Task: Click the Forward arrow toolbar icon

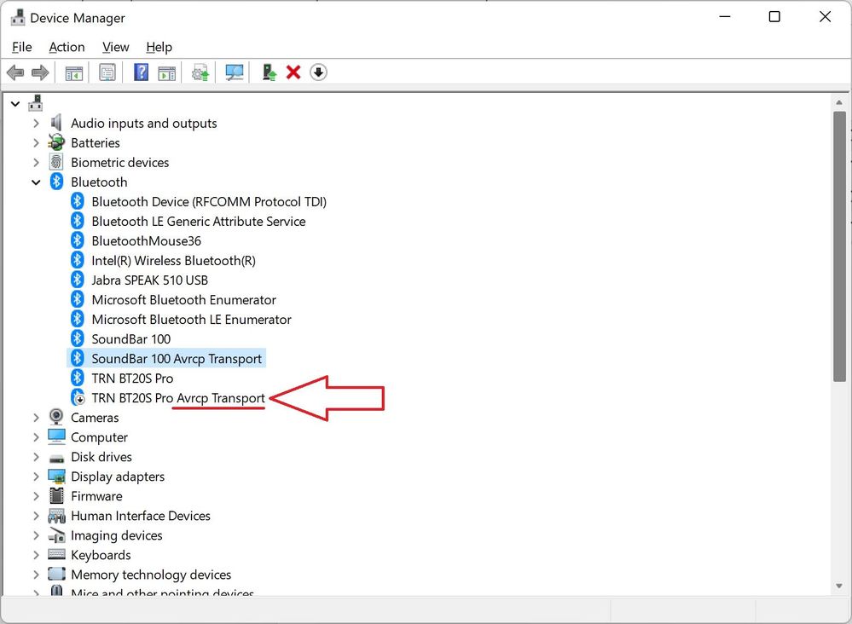Action: (40, 72)
